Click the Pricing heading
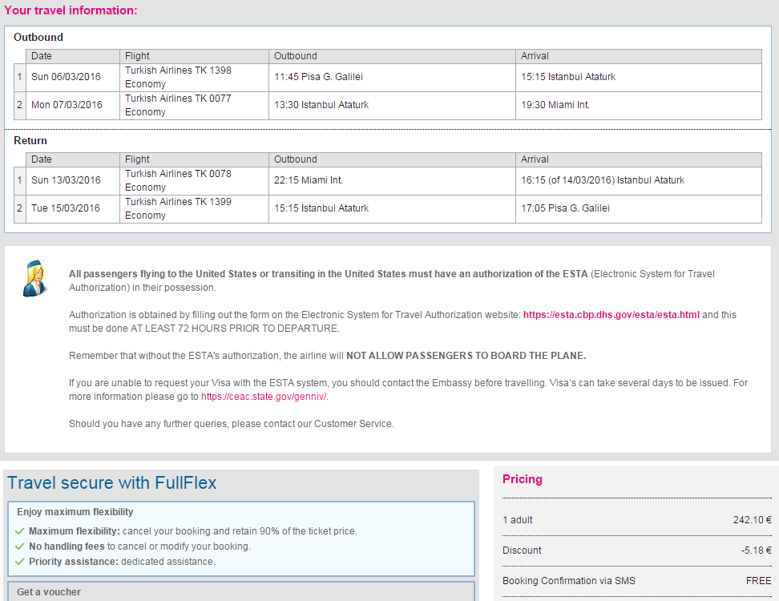Screen dimensions: 779x601 pyautogui.click(x=523, y=479)
